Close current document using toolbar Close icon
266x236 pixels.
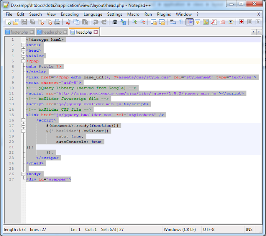pyautogui.click(x=41, y=22)
